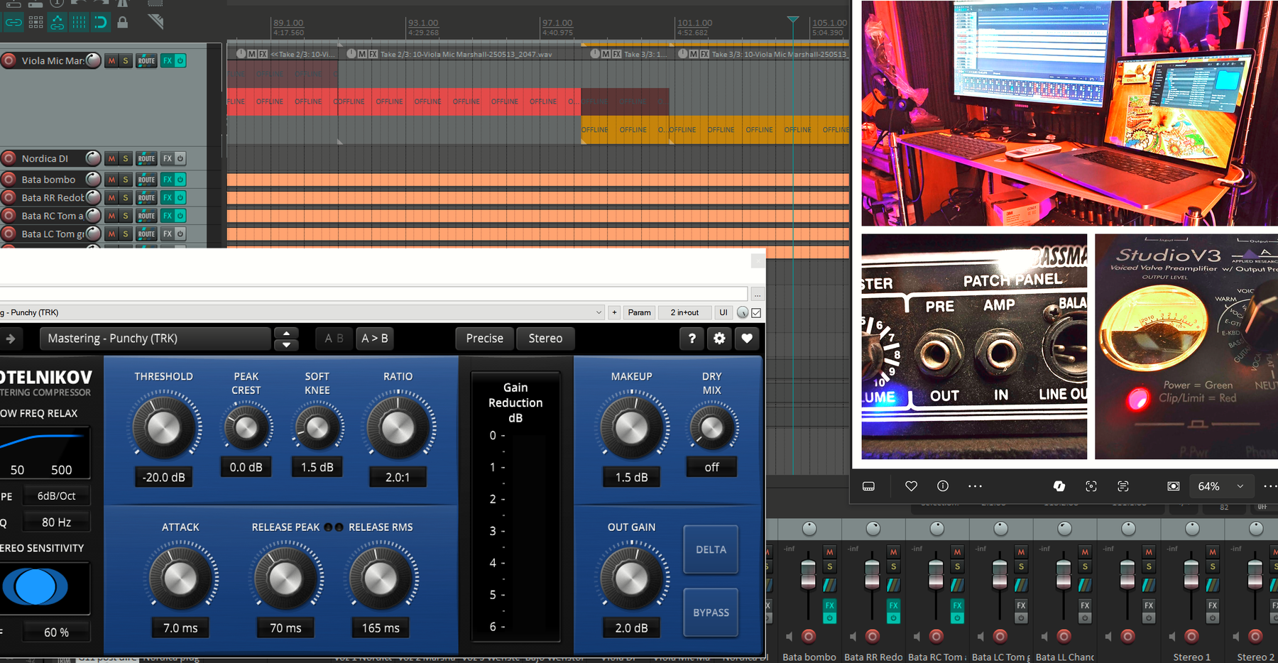The height and width of the screenshot is (663, 1278).
Task: Open zoom percentage dropdown in photo viewer
Action: [x=1240, y=486]
